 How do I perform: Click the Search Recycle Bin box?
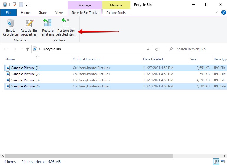coord(194,49)
